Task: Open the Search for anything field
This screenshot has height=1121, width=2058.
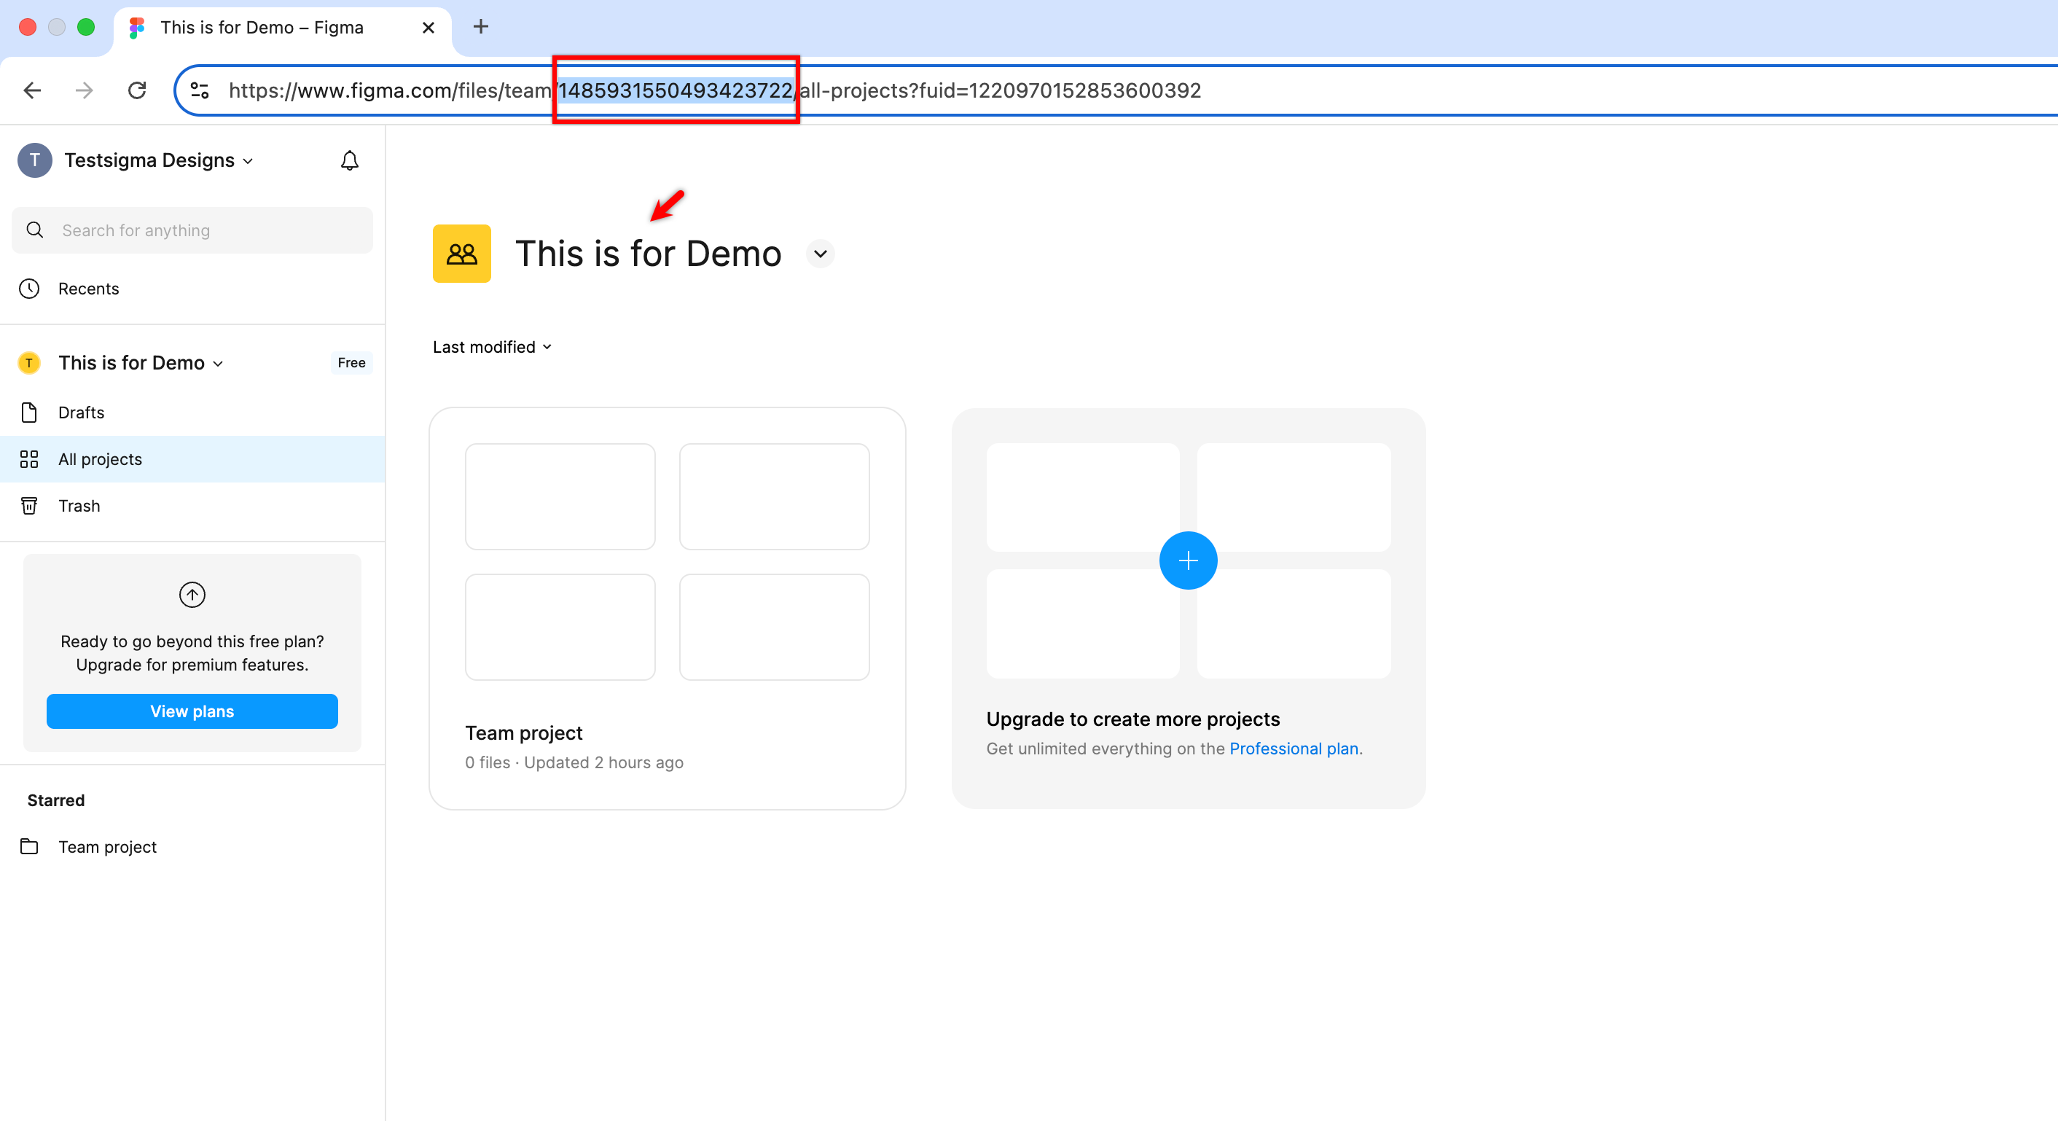Action: coord(192,230)
